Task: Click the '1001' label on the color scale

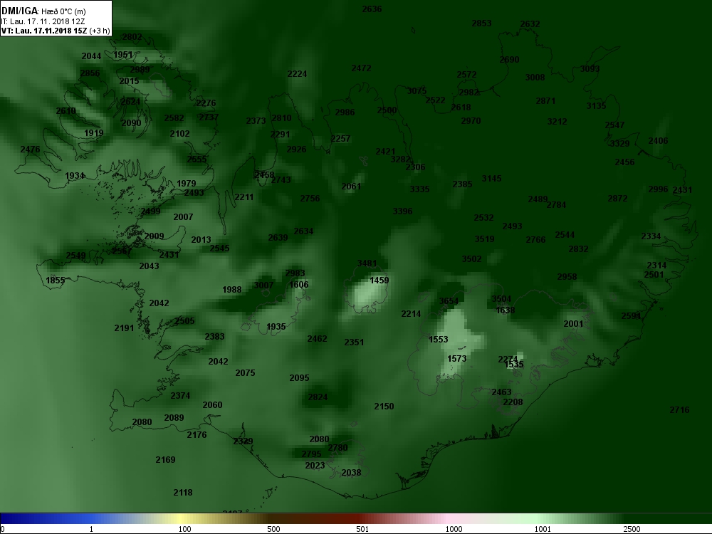Action: (x=543, y=529)
